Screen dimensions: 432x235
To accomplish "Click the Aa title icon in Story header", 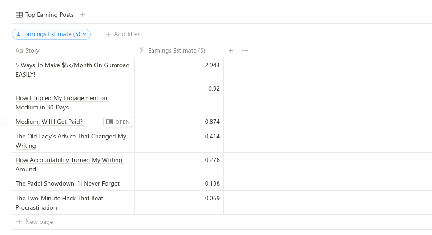I will pos(19,51).
